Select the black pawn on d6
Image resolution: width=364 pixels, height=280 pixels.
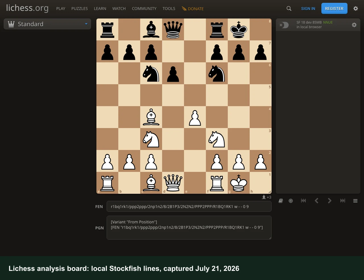(x=173, y=73)
